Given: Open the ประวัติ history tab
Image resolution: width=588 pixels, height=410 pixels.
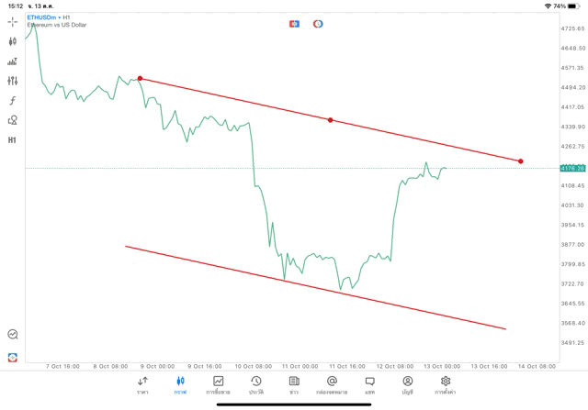Looking at the screenshot, I should tap(255, 384).
